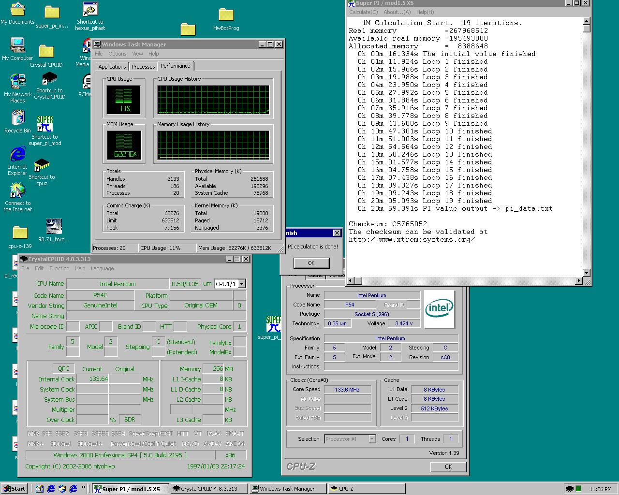This screenshot has height=495, width=619.
Task: Click 'Loop 19 finished' line in Super PI
Action: tap(425, 201)
